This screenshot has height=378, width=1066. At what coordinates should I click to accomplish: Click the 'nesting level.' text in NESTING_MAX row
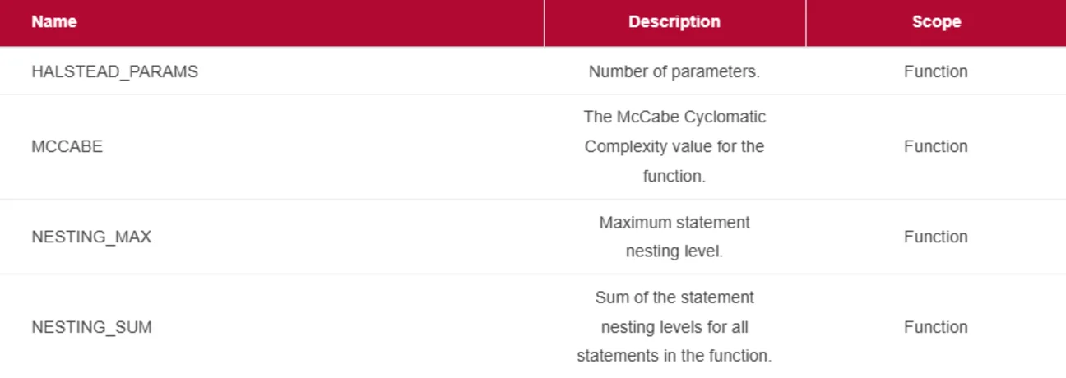[674, 252]
